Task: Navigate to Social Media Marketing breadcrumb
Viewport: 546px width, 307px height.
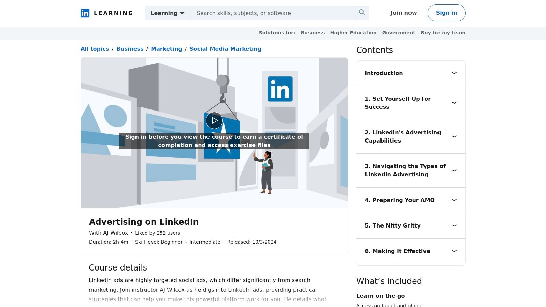Action: pyautogui.click(x=225, y=49)
